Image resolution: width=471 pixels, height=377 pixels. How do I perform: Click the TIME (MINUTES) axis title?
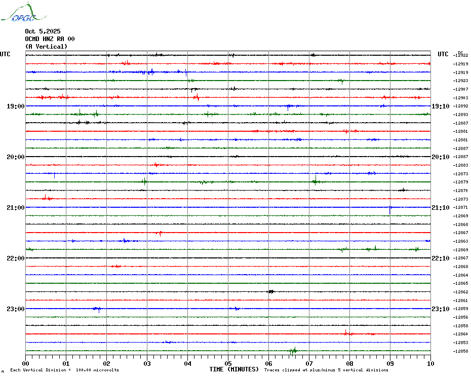coord(234,369)
